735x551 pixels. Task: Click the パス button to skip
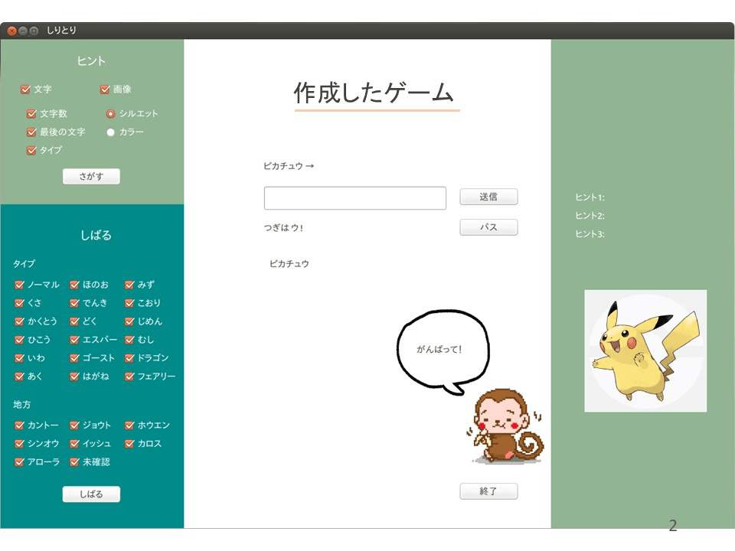pos(488,227)
